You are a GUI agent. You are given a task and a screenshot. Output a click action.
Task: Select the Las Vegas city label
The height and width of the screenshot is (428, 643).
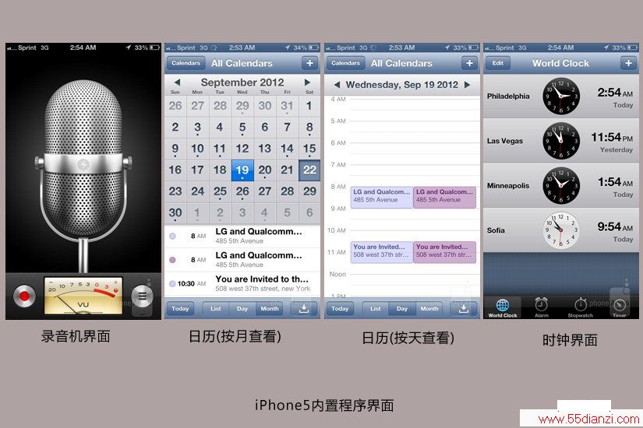pos(505,141)
